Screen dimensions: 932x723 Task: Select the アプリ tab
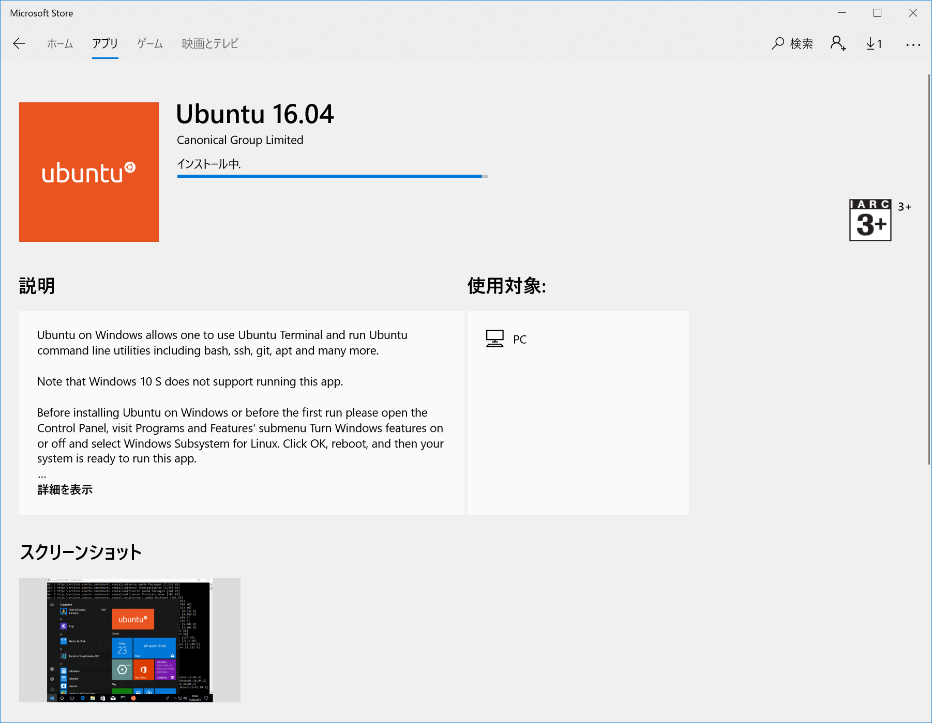pyautogui.click(x=105, y=44)
